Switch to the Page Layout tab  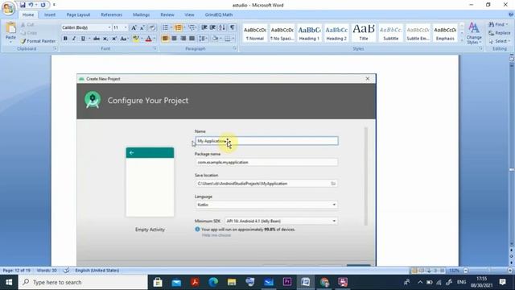(x=78, y=14)
